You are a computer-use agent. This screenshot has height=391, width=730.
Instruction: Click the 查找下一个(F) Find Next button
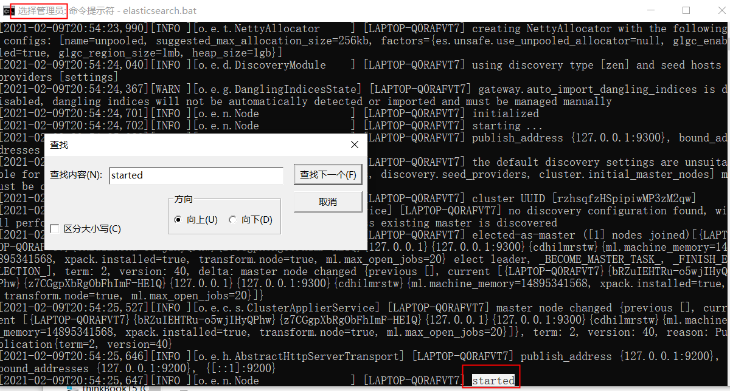tap(328, 174)
